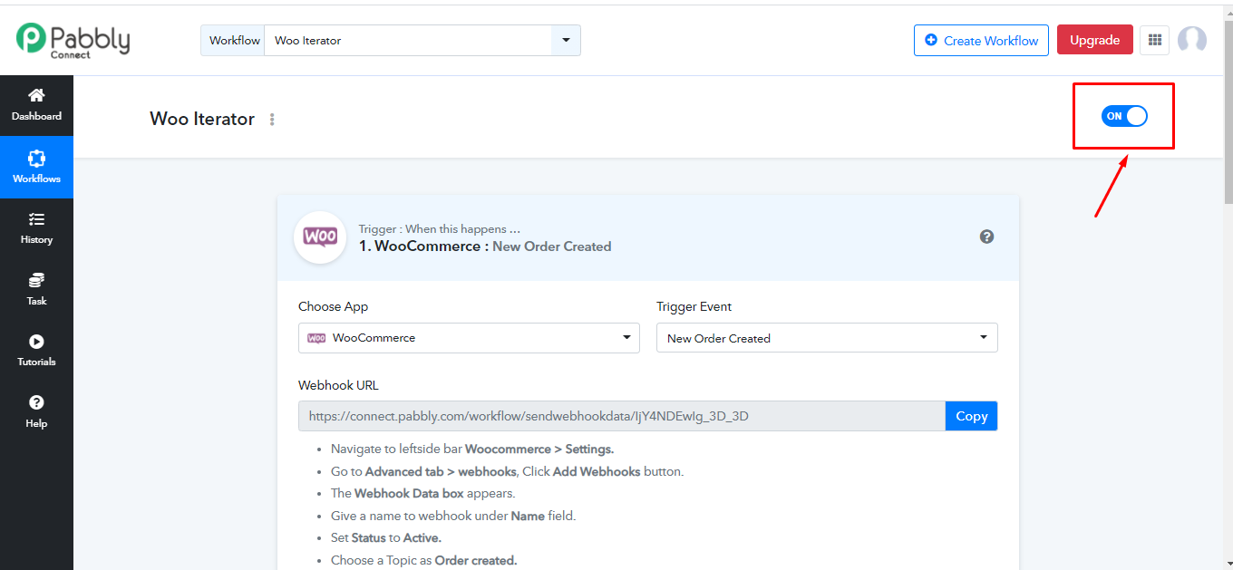Viewport: 1233px width, 570px height.
Task: Expand the Choose App WooCommerce dropdown
Action: [x=469, y=338]
